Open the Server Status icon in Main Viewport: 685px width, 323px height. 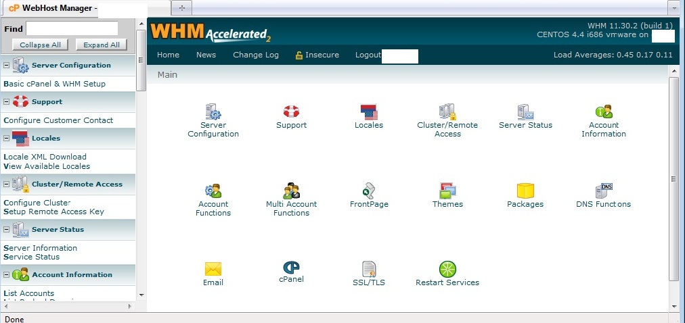pos(525,111)
